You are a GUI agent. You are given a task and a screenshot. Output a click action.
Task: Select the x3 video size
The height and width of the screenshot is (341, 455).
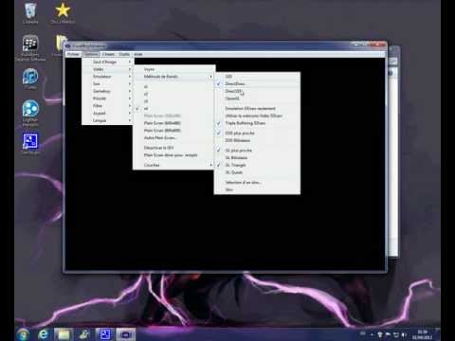click(173, 101)
